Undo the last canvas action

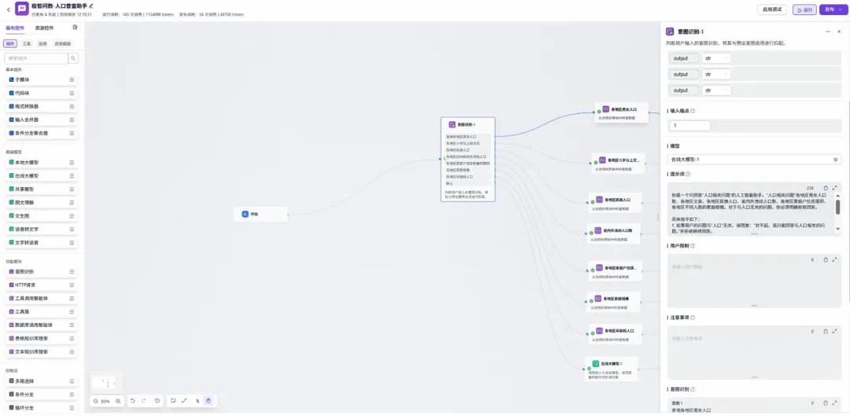pyautogui.click(x=133, y=401)
